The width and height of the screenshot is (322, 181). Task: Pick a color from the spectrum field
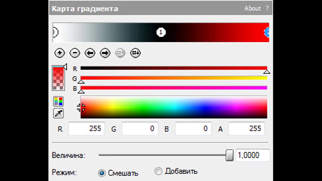174,107
